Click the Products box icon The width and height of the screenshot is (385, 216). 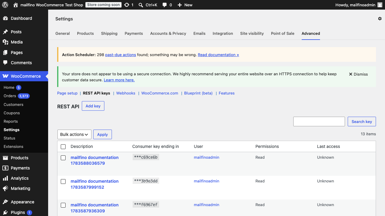coord(5,158)
